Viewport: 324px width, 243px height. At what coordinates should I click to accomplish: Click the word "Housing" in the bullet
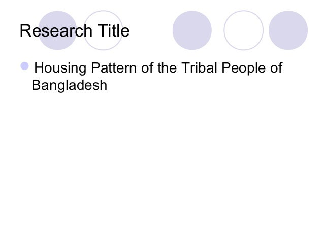[x=60, y=68]
